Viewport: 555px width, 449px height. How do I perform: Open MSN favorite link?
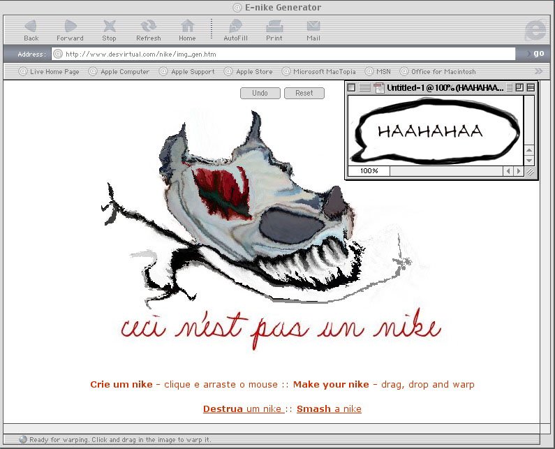tap(378, 71)
